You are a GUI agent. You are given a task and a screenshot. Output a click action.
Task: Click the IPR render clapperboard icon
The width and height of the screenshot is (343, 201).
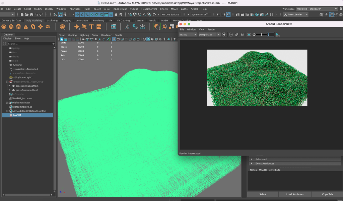click(247, 14)
